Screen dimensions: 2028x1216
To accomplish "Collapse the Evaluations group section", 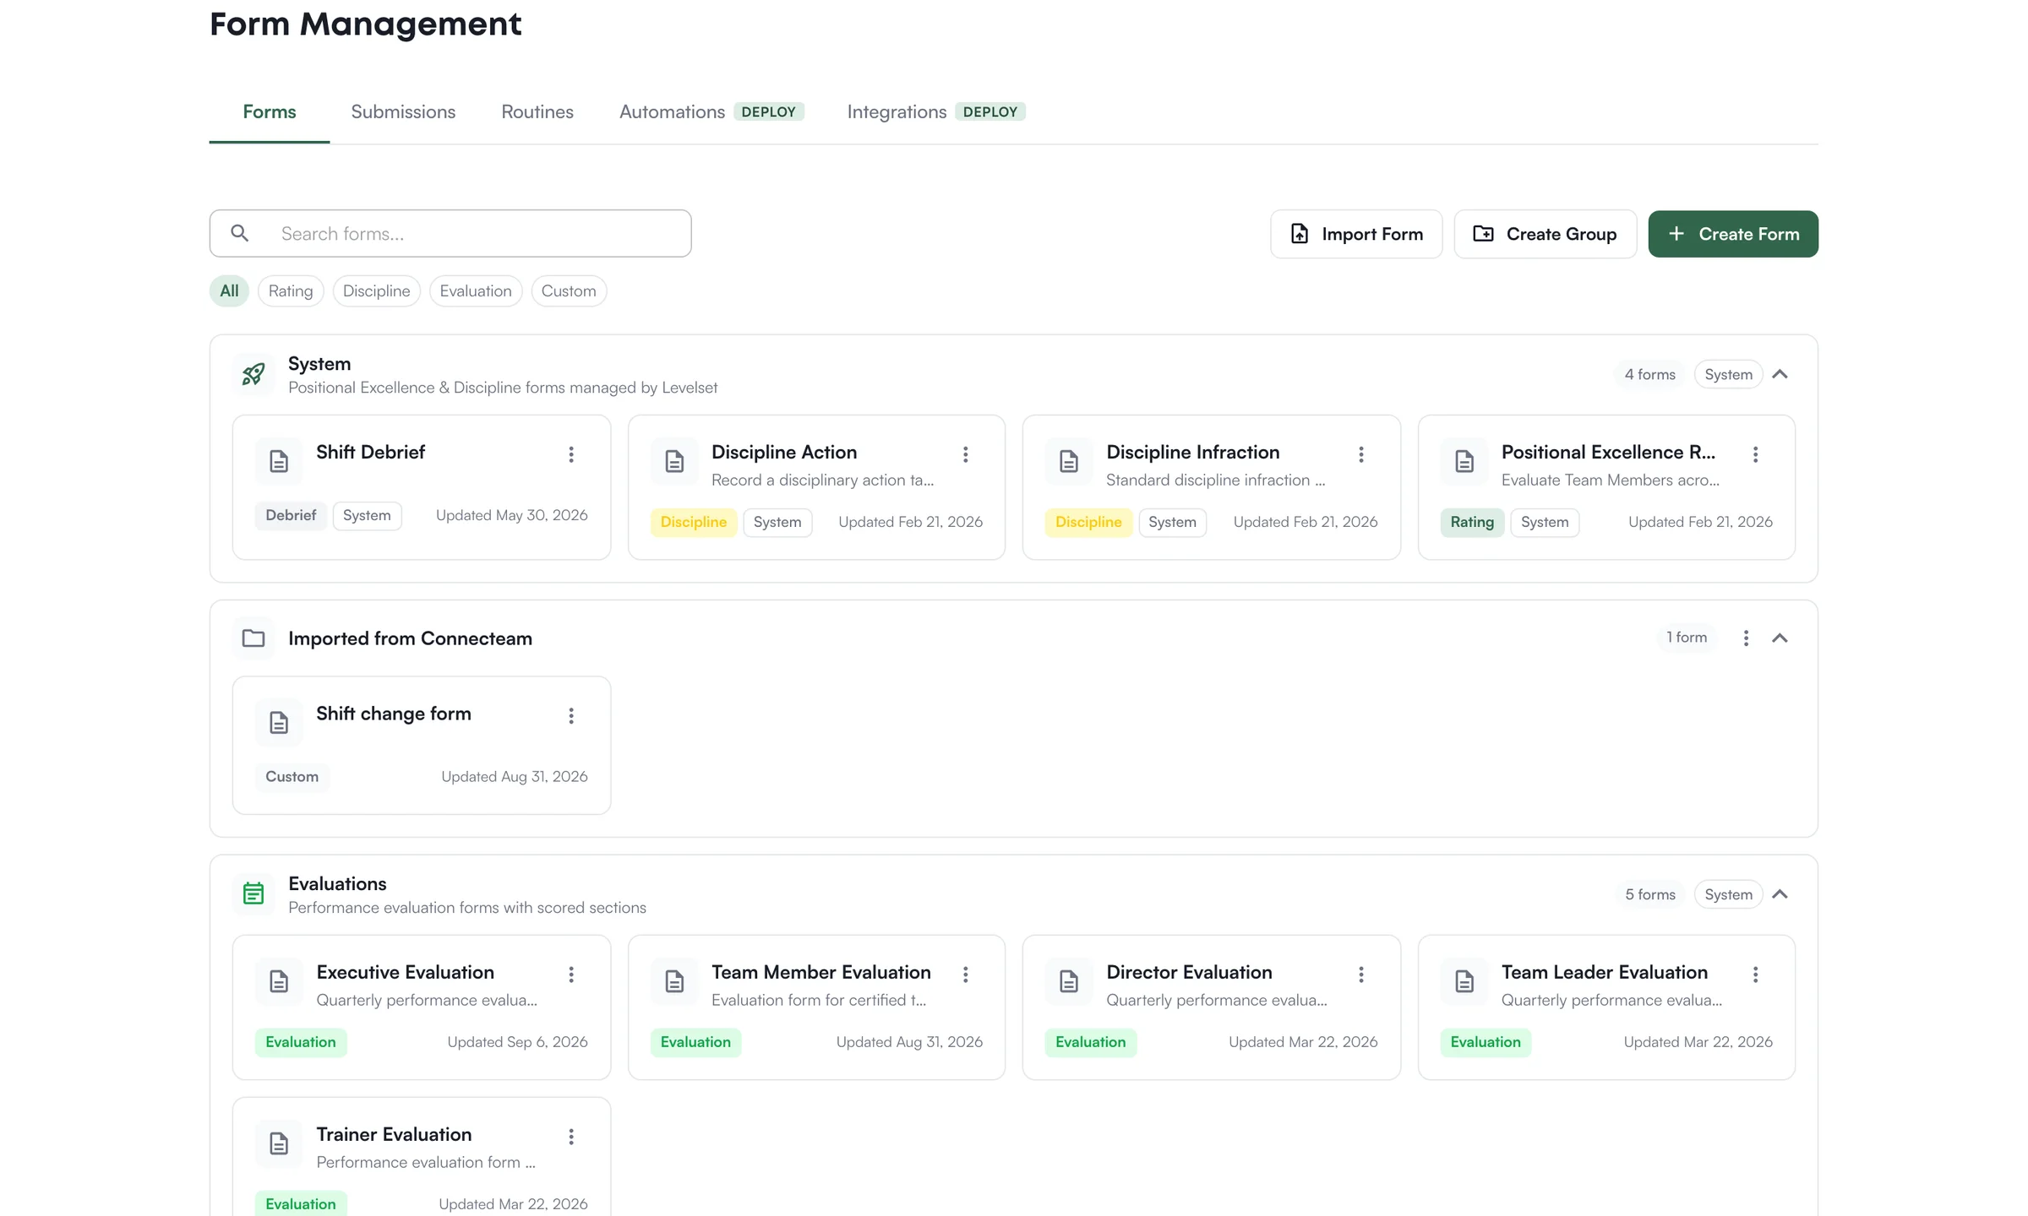I will pyautogui.click(x=1780, y=894).
